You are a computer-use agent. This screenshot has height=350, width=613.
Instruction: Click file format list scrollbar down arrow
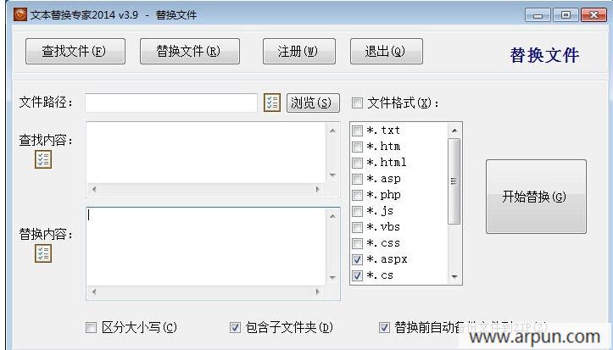[x=454, y=276]
